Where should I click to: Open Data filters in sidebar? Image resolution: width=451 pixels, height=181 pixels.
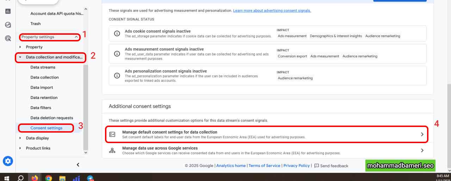click(x=41, y=108)
